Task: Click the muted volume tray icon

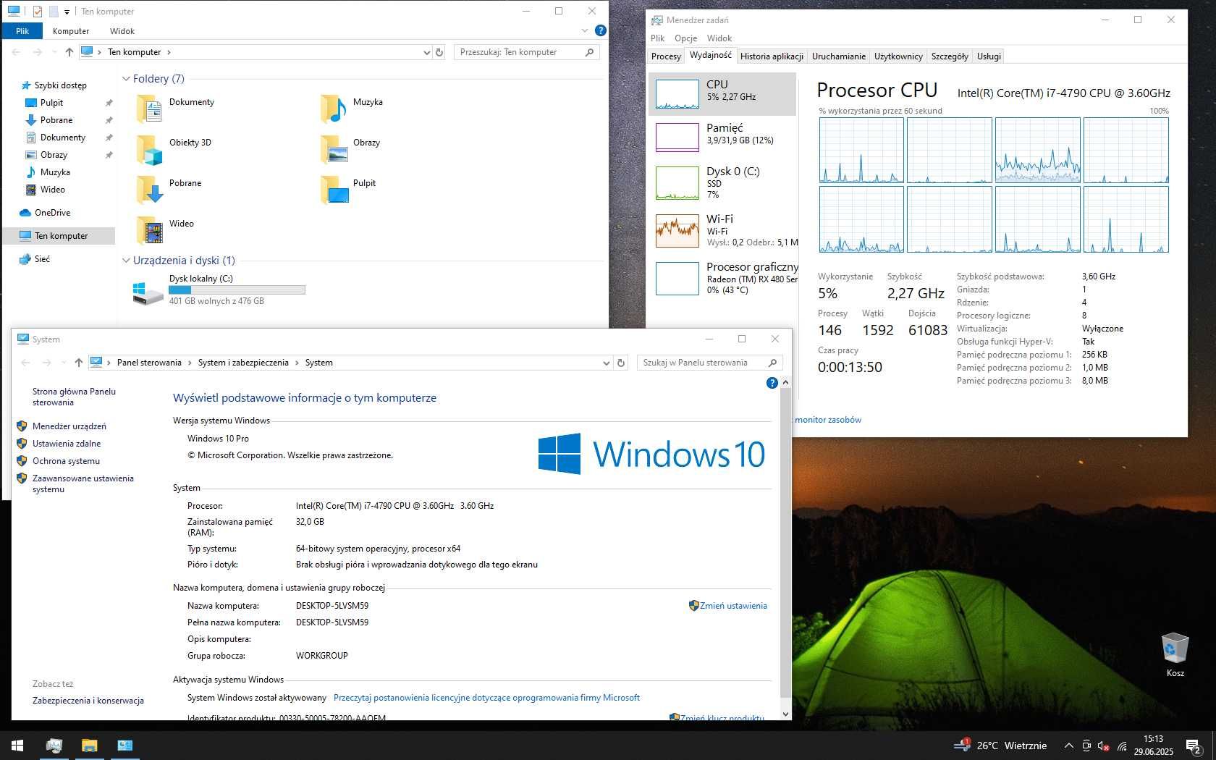Action: point(1104,746)
